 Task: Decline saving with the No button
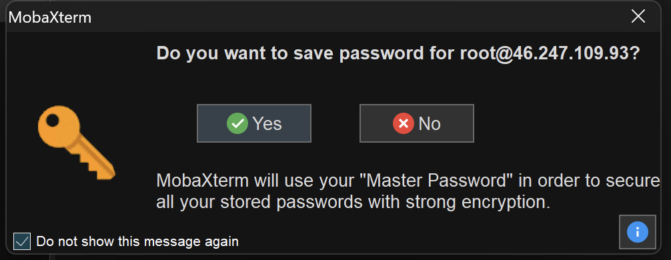[416, 123]
